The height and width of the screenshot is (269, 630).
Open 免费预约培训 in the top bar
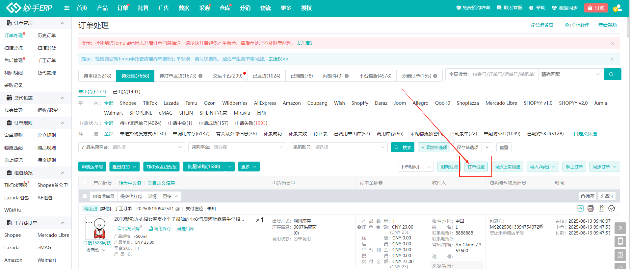pyautogui.click(x=473, y=8)
